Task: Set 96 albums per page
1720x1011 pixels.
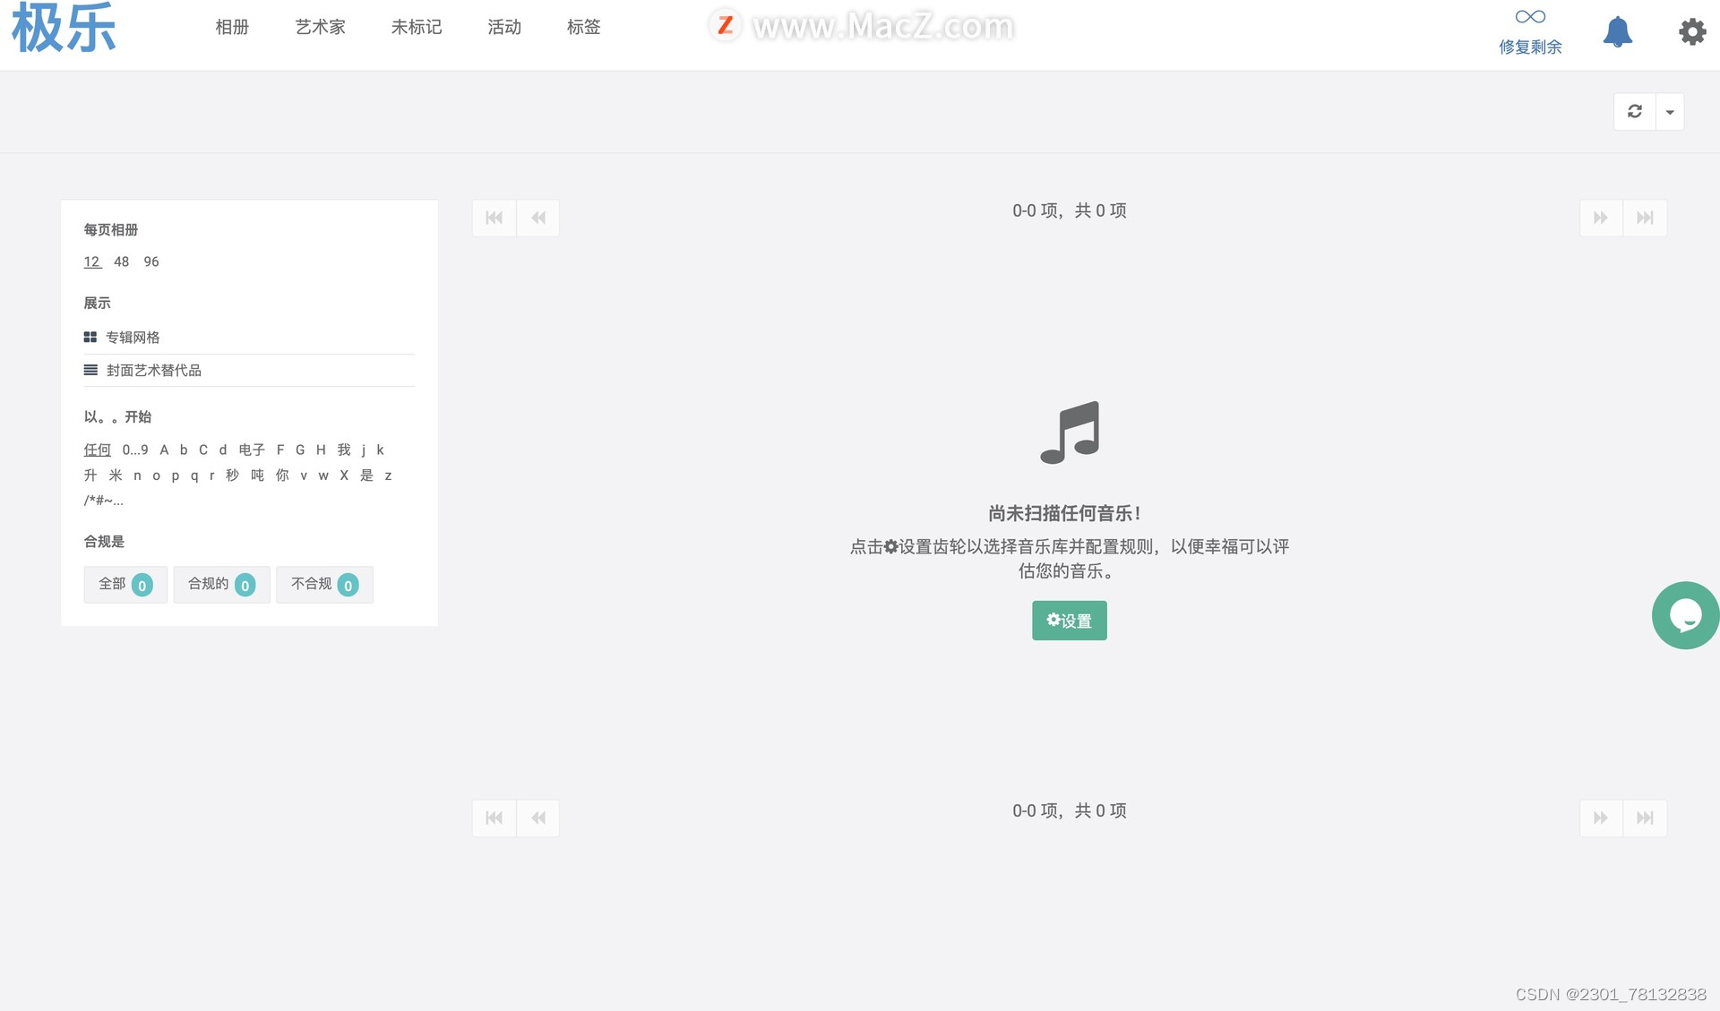Action: click(x=151, y=261)
